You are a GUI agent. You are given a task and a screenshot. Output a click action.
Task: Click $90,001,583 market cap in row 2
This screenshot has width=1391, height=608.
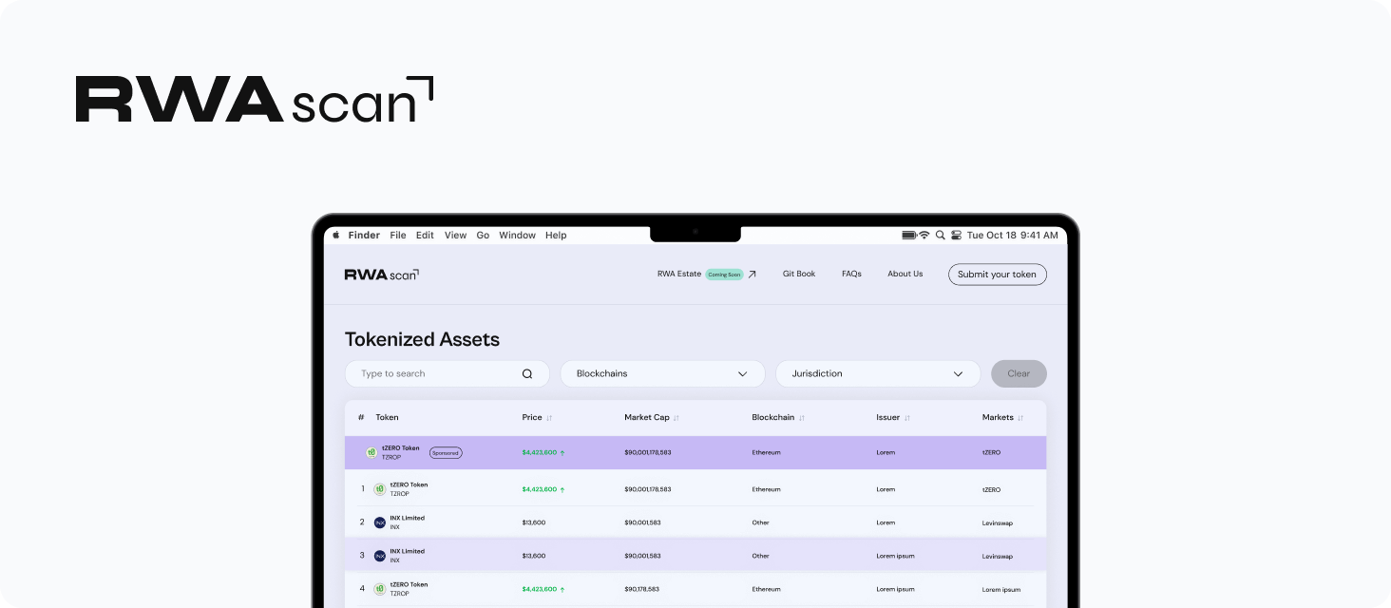[x=642, y=523]
